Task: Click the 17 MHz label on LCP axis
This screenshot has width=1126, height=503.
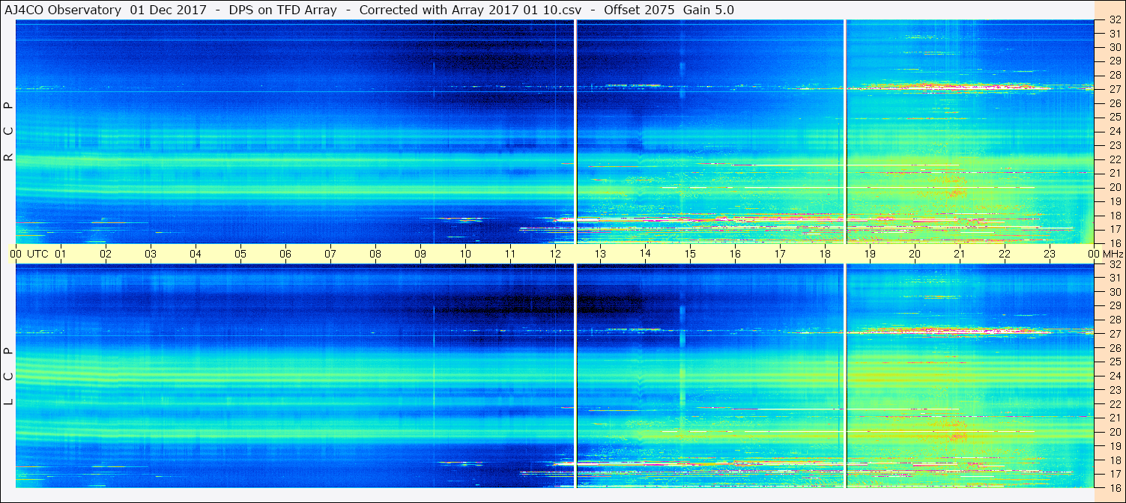Action: [x=1114, y=474]
